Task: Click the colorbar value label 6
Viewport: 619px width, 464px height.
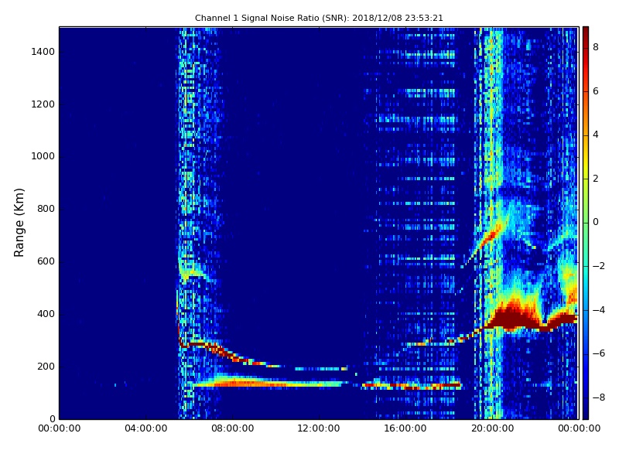Action: (596, 91)
